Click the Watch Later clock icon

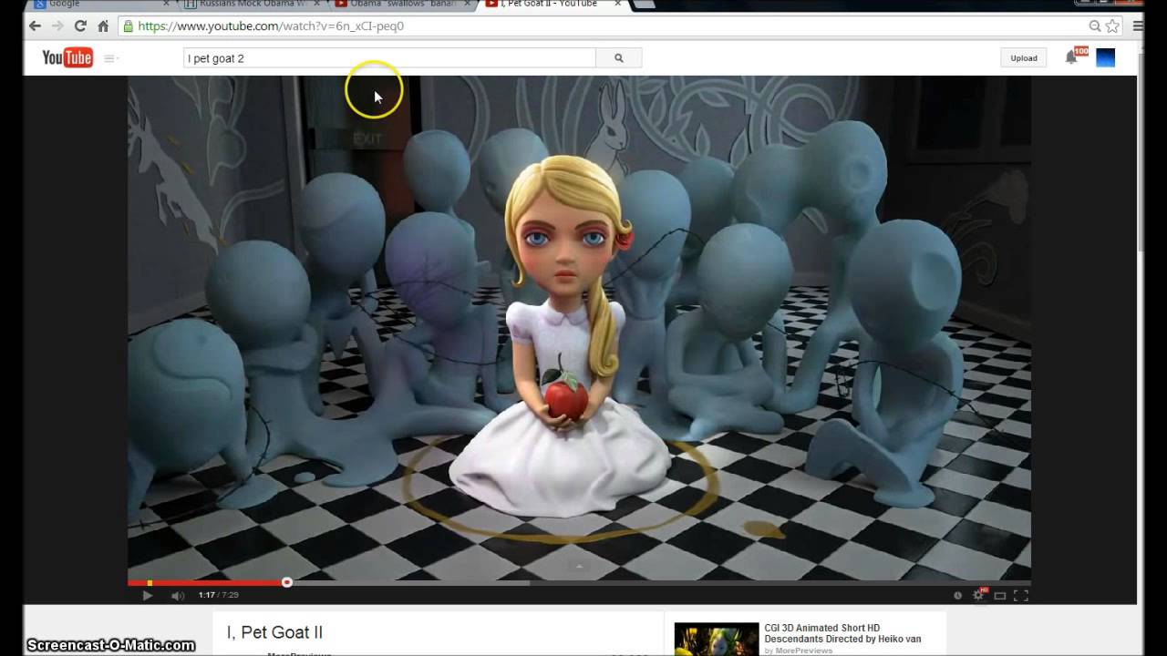(957, 596)
